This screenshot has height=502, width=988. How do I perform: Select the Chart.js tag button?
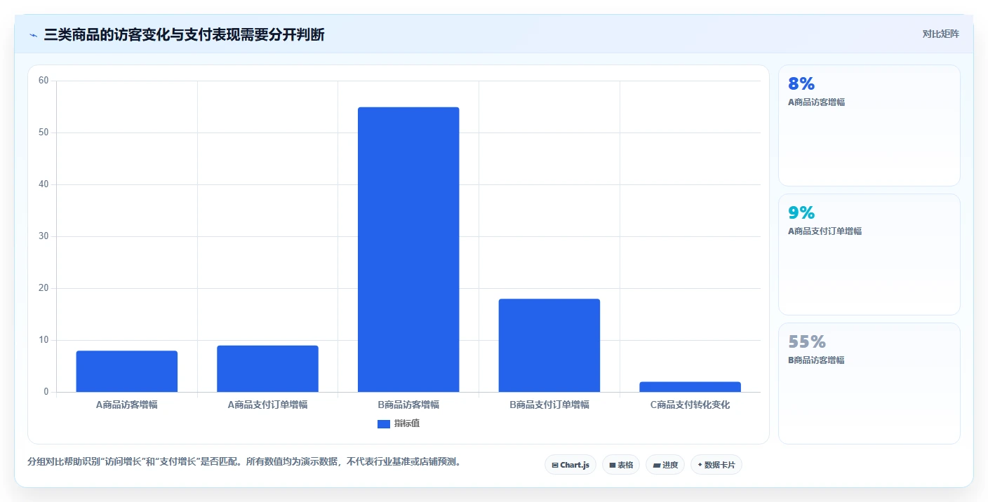[x=570, y=465]
